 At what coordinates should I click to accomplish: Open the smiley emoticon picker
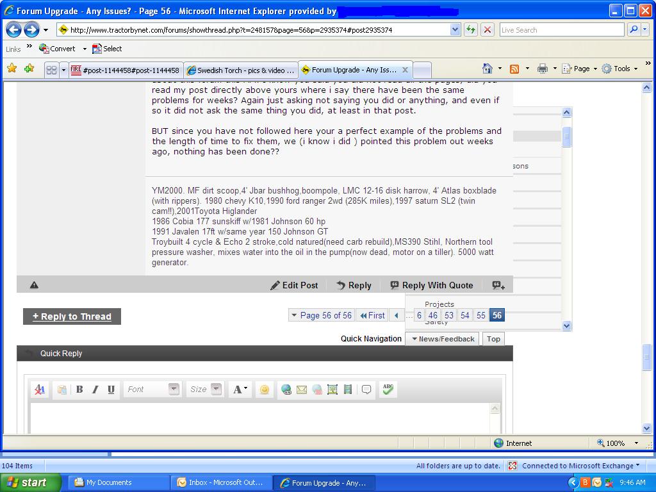pyautogui.click(x=264, y=389)
